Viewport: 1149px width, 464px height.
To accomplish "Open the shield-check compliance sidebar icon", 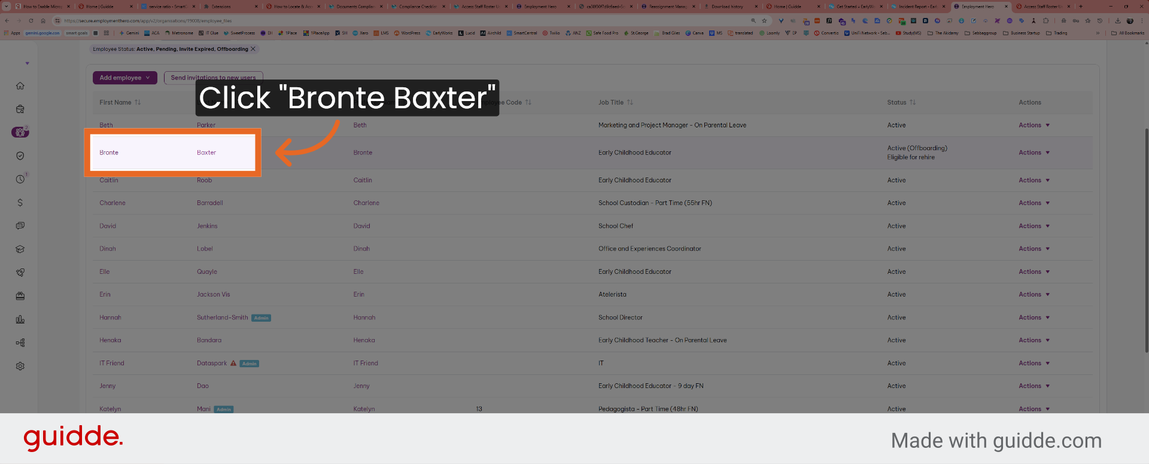I will tap(20, 155).
